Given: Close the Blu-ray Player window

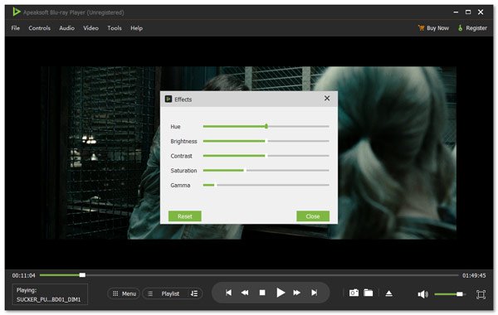Looking at the screenshot, I should (481, 12).
